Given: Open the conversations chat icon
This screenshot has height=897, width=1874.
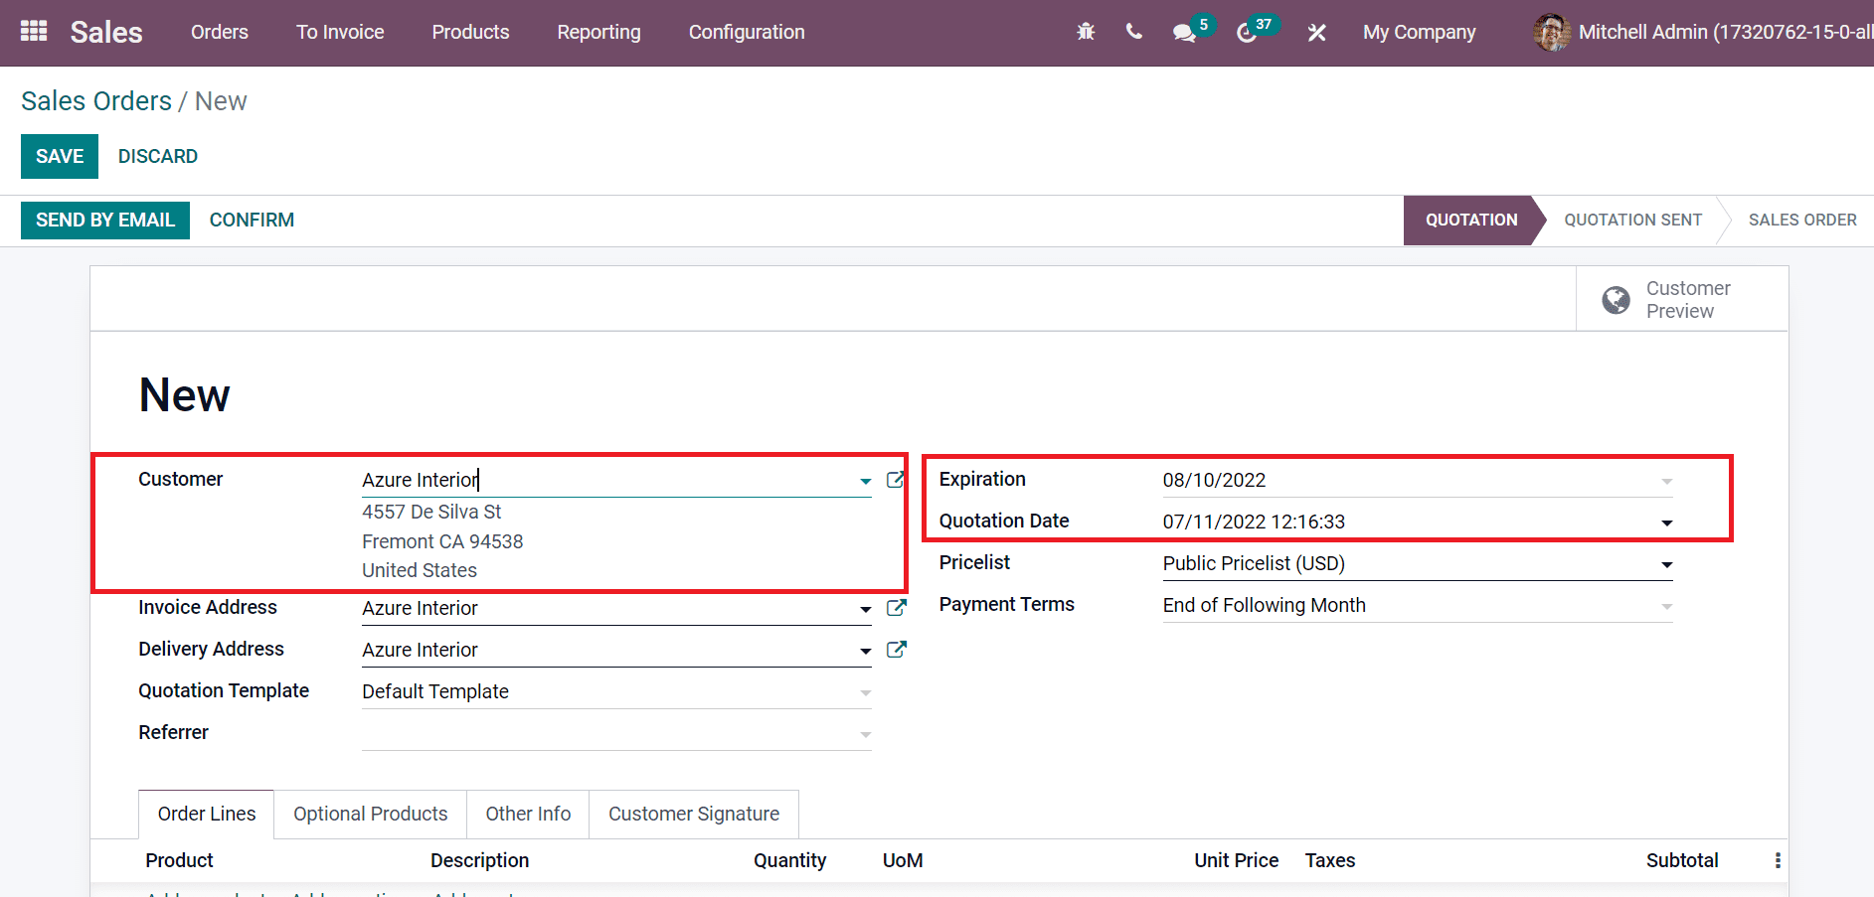Looking at the screenshot, I should tap(1183, 33).
